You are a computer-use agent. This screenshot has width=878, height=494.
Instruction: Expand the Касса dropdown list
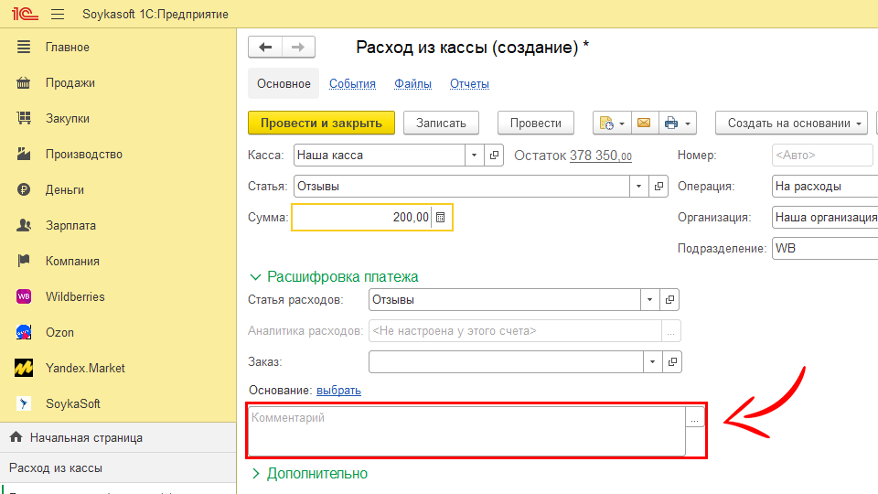pos(474,156)
